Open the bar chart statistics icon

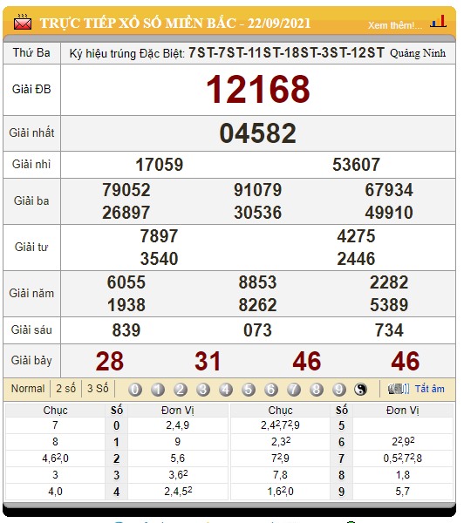click(x=439, y=21)
